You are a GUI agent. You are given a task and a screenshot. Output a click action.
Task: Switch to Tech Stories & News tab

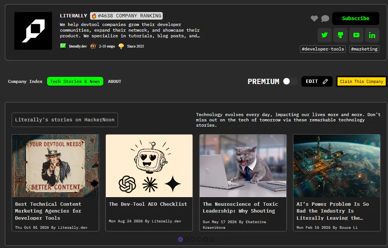click(x=75, y=81)
